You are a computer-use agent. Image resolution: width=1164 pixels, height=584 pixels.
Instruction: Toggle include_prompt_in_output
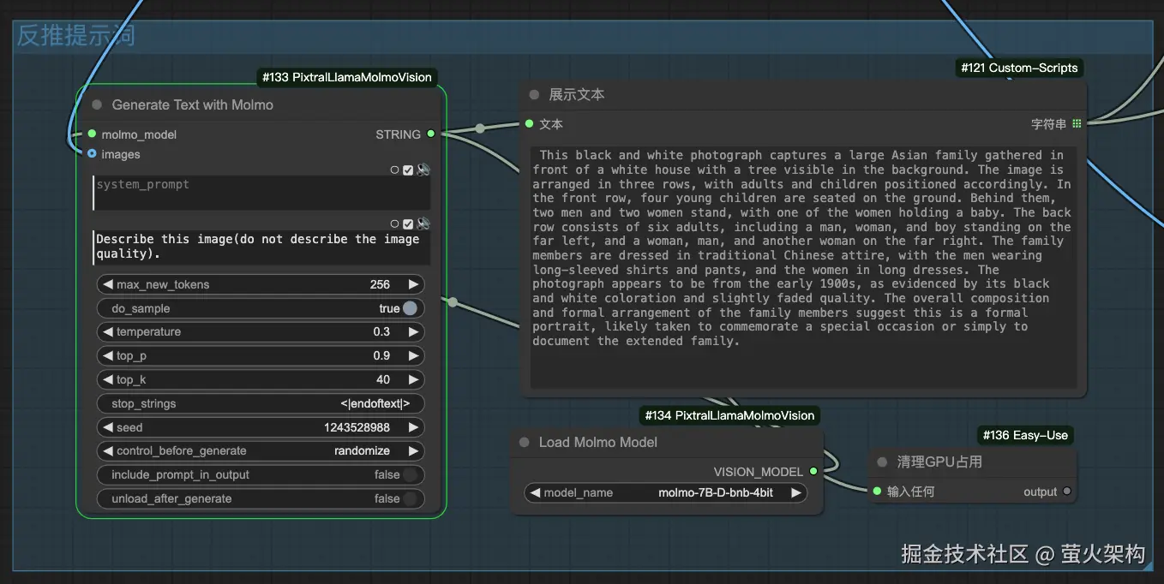point(411,474)
